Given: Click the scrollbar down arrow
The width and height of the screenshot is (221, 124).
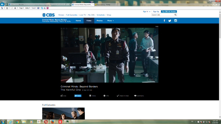Looking at the screenshot, I should pyautogui.click(x=220, y=117).
